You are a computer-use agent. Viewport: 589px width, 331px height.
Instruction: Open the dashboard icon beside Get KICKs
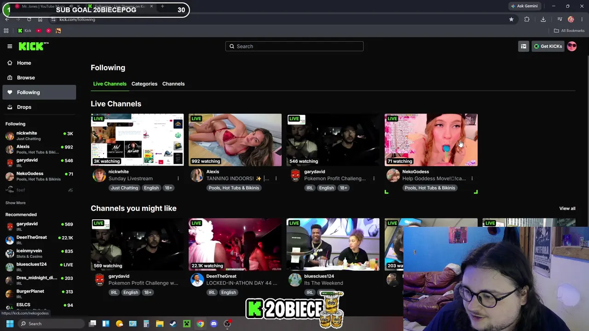[524, 46]
